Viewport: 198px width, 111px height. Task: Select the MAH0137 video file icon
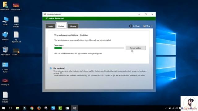click(x=16, y=52)
